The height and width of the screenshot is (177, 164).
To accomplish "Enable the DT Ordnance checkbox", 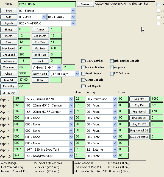I will click(112, 74).
